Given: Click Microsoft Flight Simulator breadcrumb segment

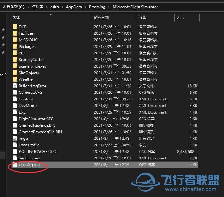Looking at the screenshot, I should 135,7.
